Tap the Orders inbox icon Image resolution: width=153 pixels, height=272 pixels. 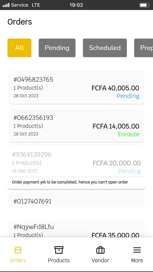coord(18,250)
